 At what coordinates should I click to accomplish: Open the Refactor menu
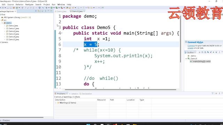pos(20,5)
